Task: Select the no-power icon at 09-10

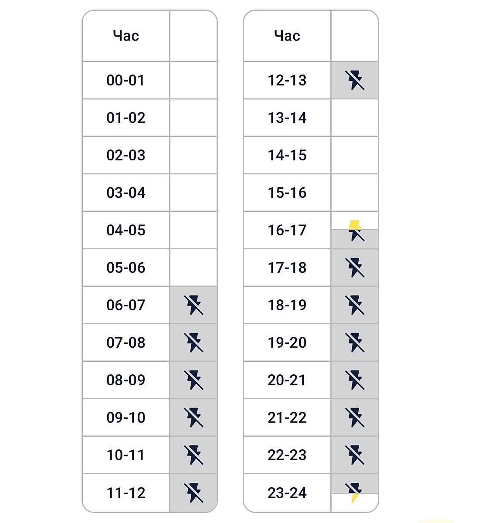Action: point(193,418)
